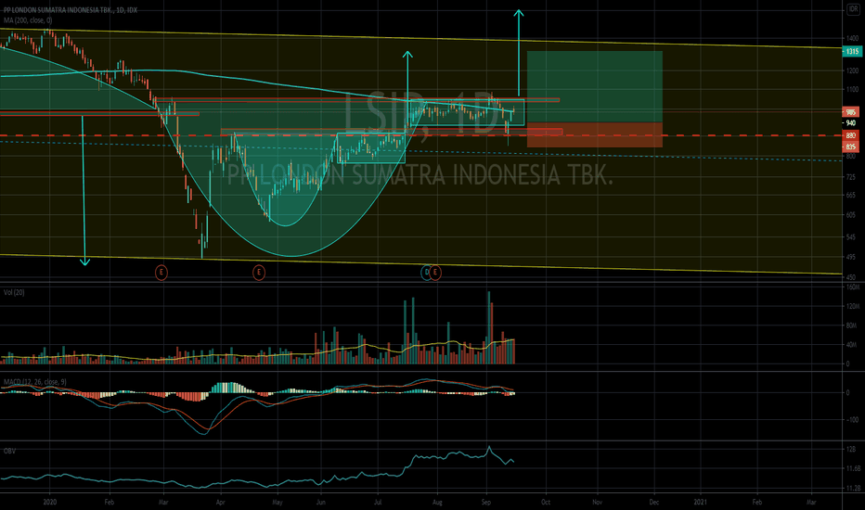865x510 pixels.
Task: Click the red 835 price label
Action: (x=851, y=147)
